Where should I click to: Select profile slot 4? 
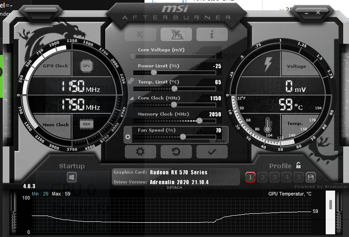(x=287, y=177)
